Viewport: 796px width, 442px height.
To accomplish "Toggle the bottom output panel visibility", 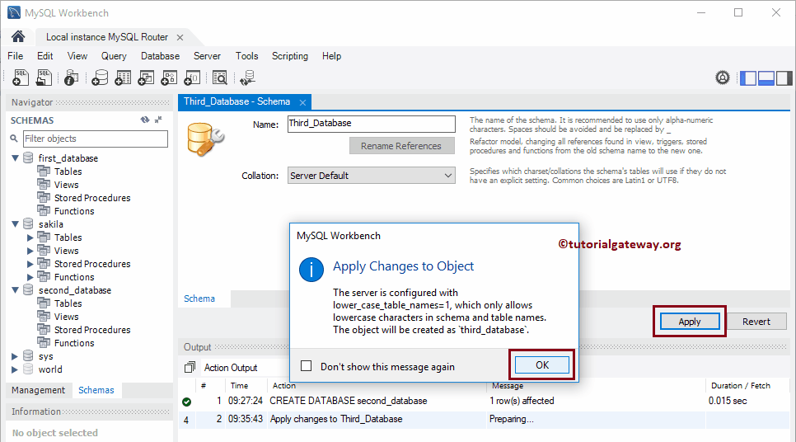I will click(x=766, y=78).
